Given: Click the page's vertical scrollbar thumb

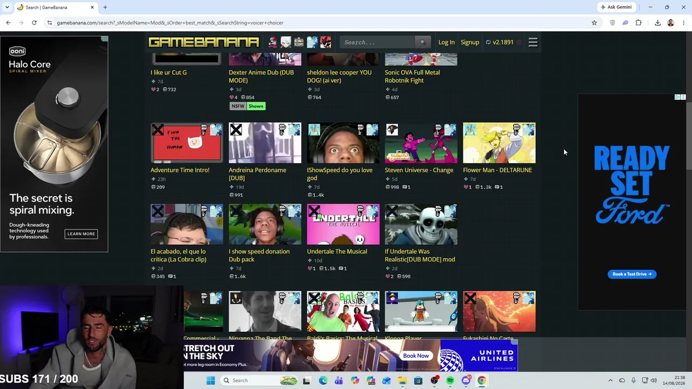Looking at the screenshot, I should (x=689, y=135).
